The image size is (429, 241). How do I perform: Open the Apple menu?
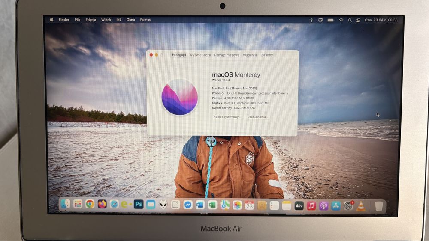point(51,20)
